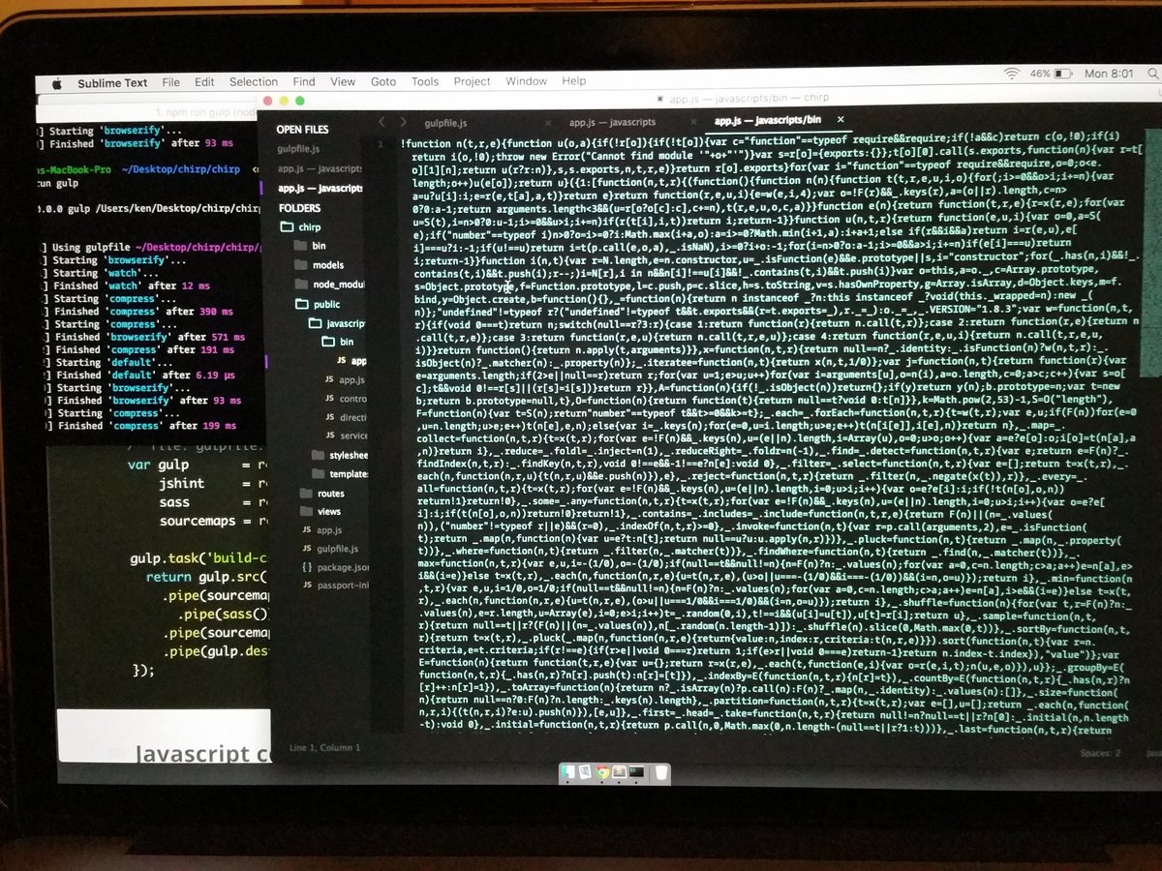
Task: Open the directives JS file in sidebar
Action: (x=346, y=417)
